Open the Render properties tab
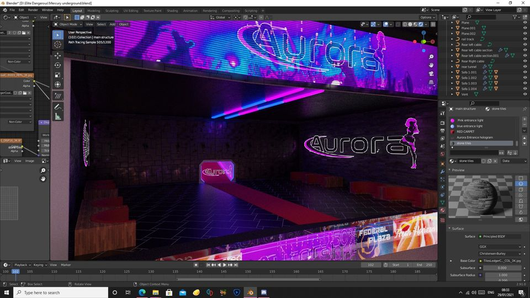 point(442,123)
